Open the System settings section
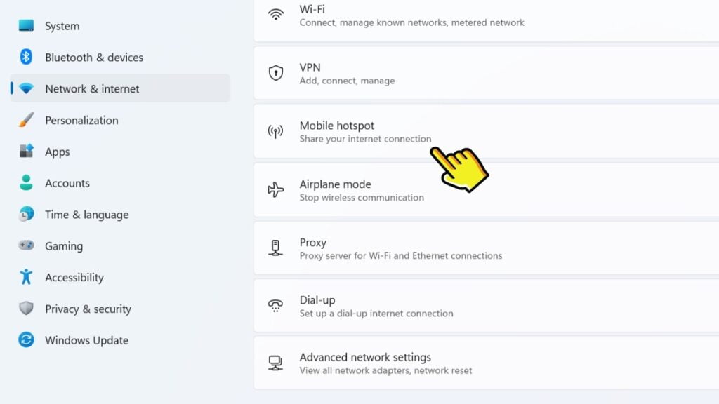The image size is (719, 404). tap(62, 25)
